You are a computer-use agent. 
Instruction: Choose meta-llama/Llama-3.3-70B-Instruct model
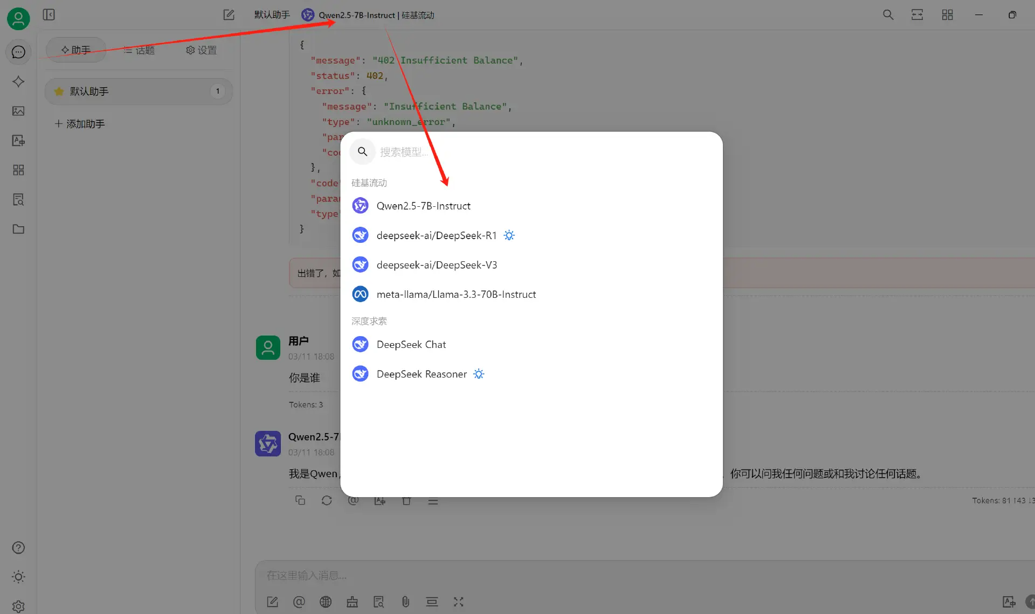pyautogui.click(x=532, y=294)
